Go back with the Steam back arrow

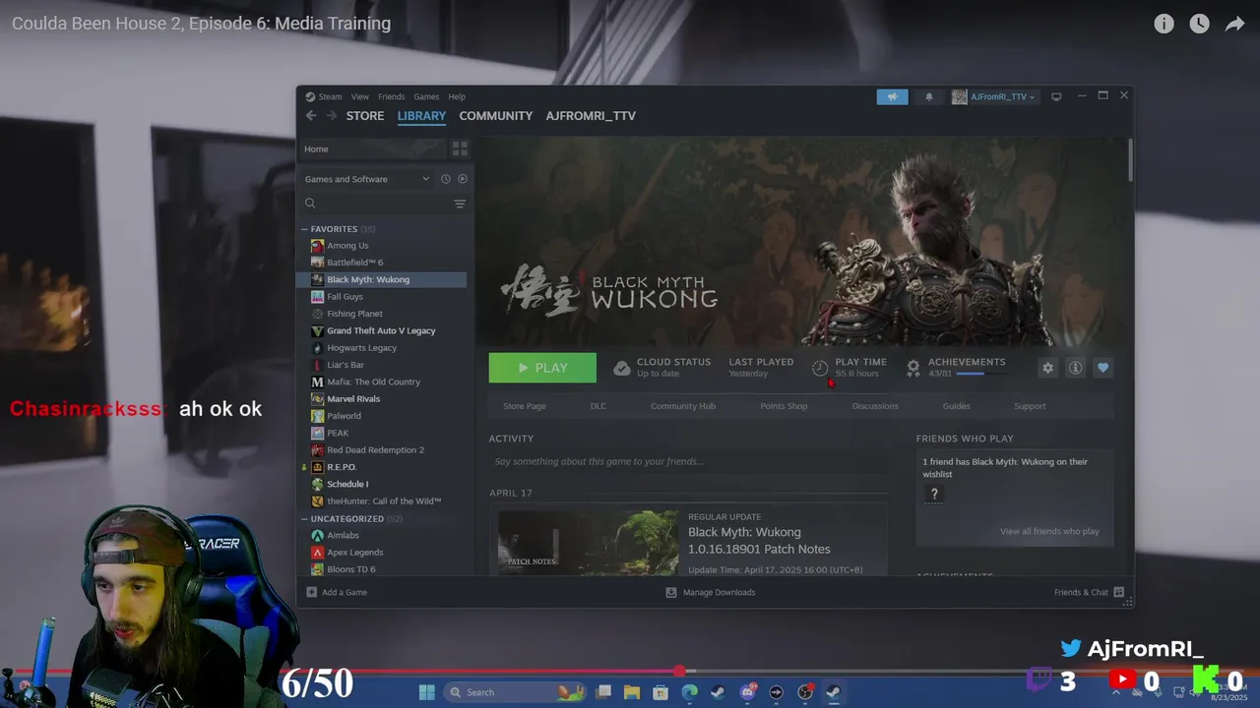[x=311, y=116]
